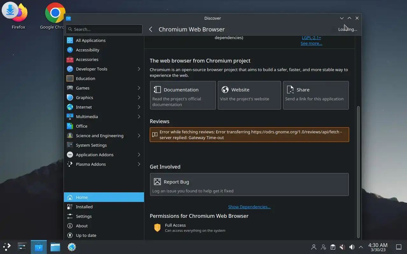Image resolution: width=407 pixels, height=254 pixels.
Task: Open the project Website button
Action: click(x=249, y=95)
